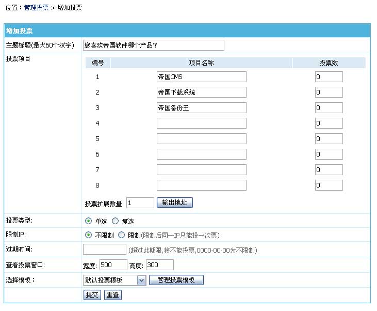
Task: Click the 高度 input field
Action: click(159, 265)
